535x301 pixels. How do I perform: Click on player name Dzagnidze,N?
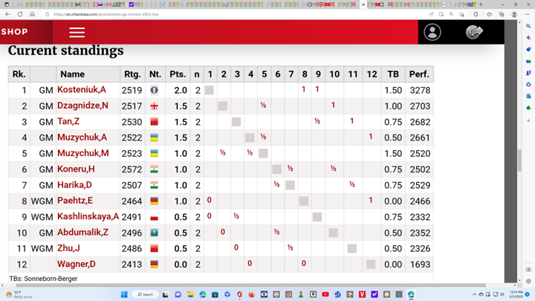pyautogui.click(x=83, y=106)
